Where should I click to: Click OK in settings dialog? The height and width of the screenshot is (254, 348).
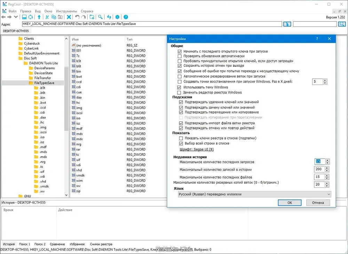coord(290,203)
